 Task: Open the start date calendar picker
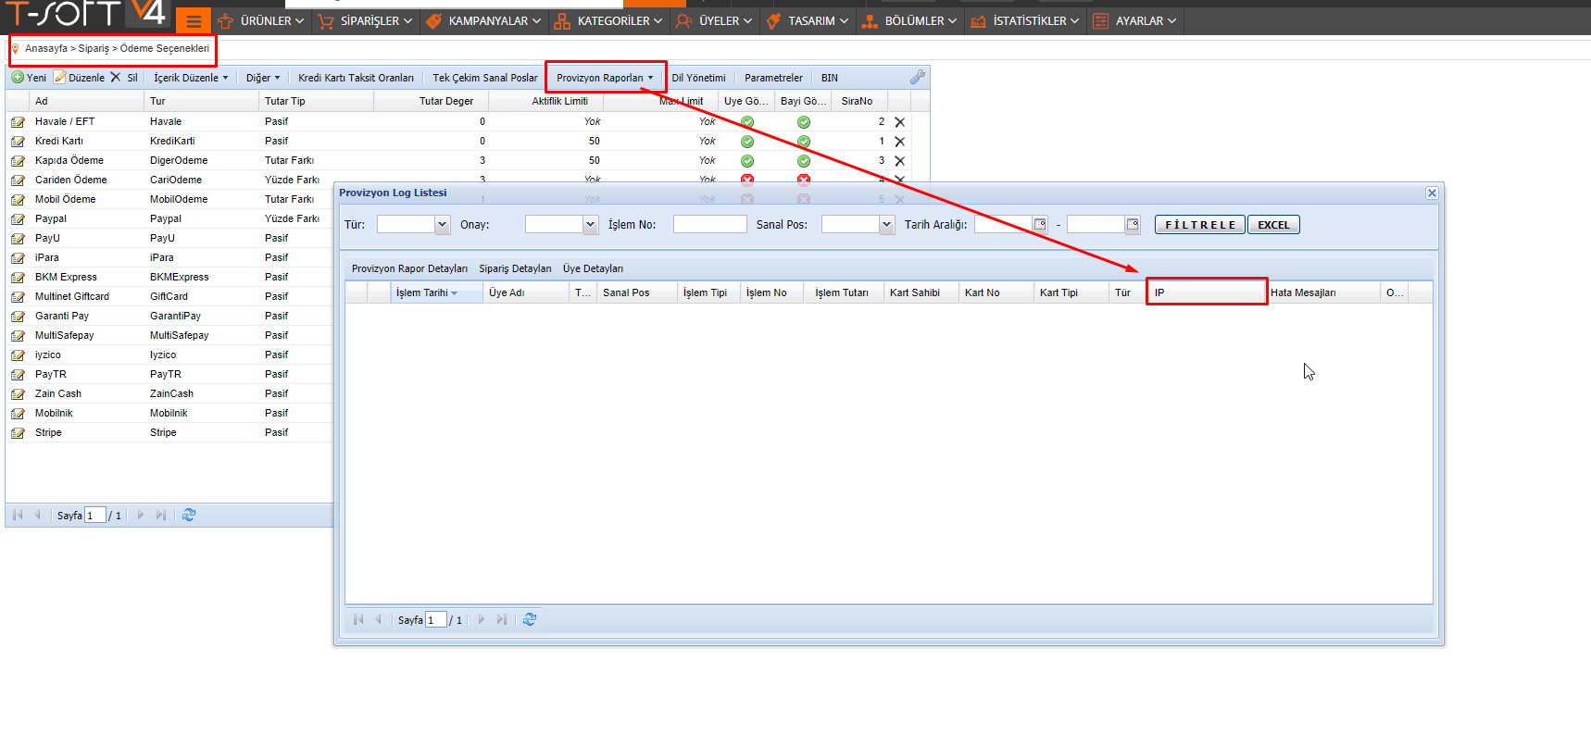click(x=1040, y=224)
